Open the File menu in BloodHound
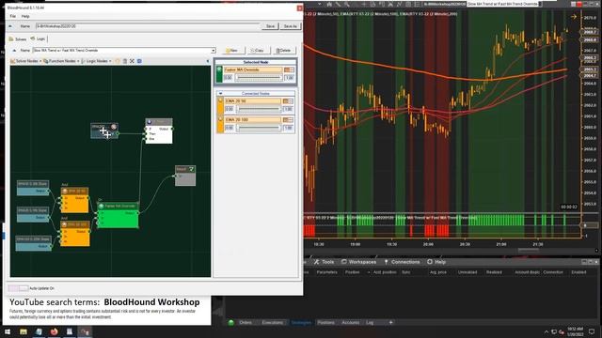The width and height of the screenshot is (602, 338). click(12, 17)
